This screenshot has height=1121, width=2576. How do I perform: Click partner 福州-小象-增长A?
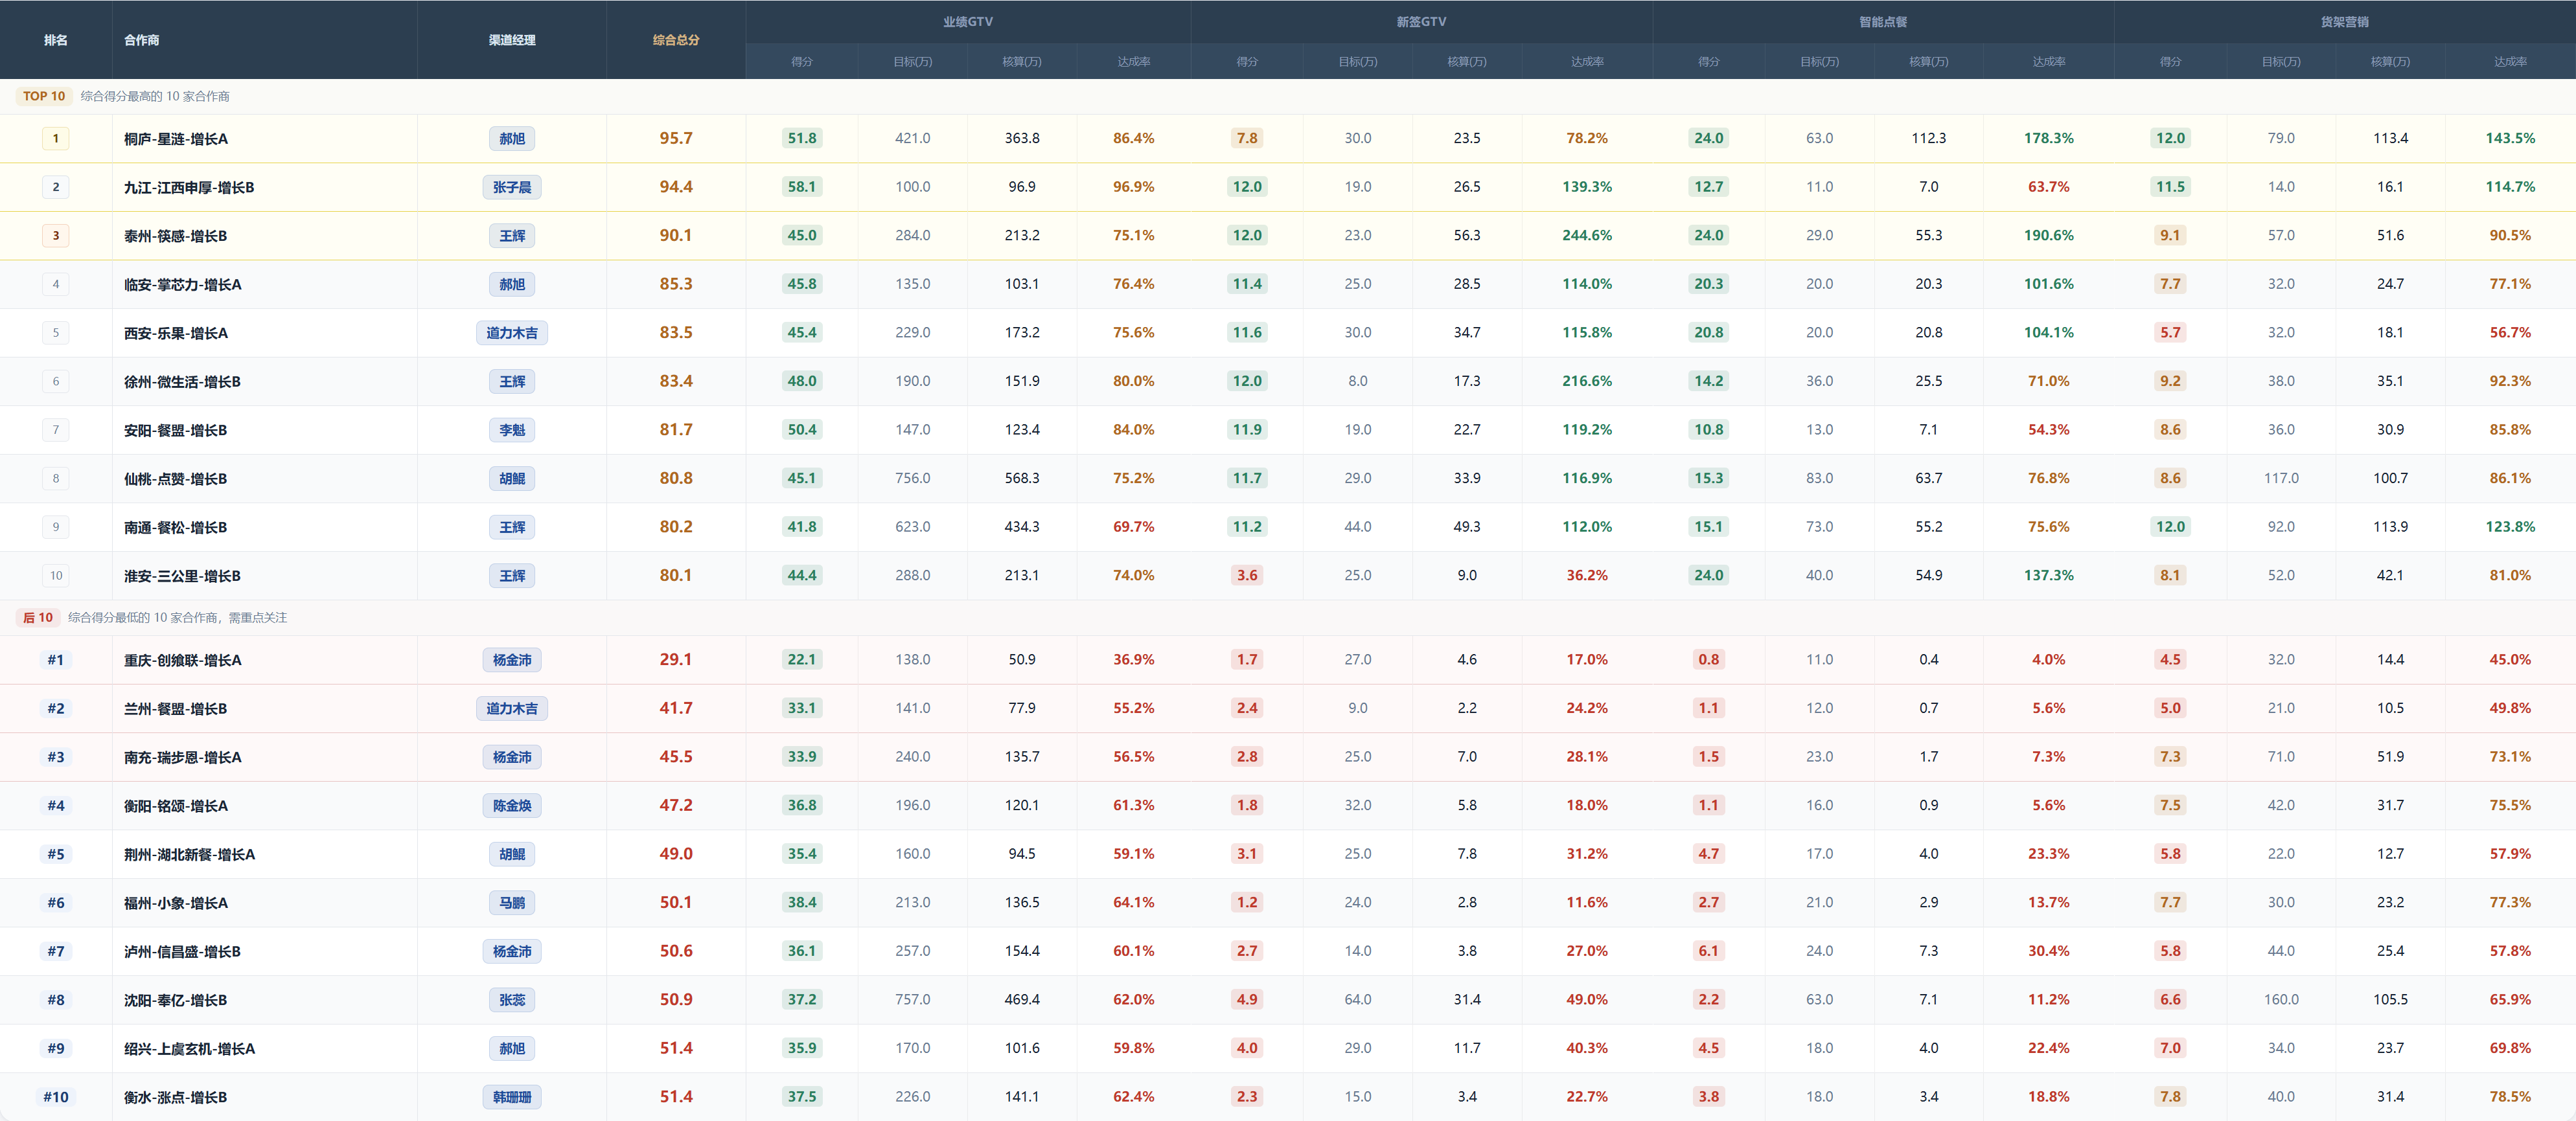tap(176, 902)
